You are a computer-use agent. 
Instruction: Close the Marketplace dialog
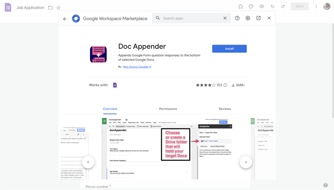[269, 18]
